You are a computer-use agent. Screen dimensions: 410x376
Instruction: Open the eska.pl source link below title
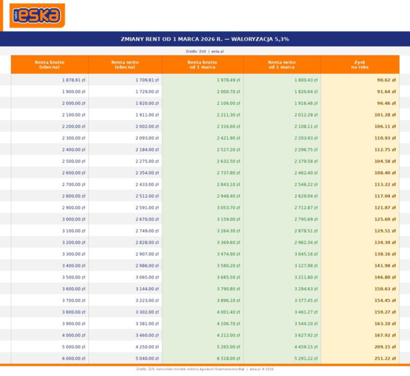217,51
